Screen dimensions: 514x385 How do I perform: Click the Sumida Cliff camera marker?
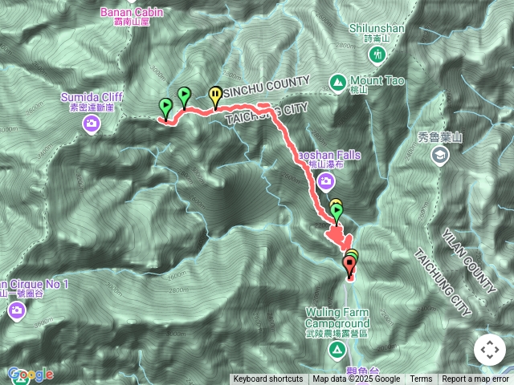pos(92,125)
